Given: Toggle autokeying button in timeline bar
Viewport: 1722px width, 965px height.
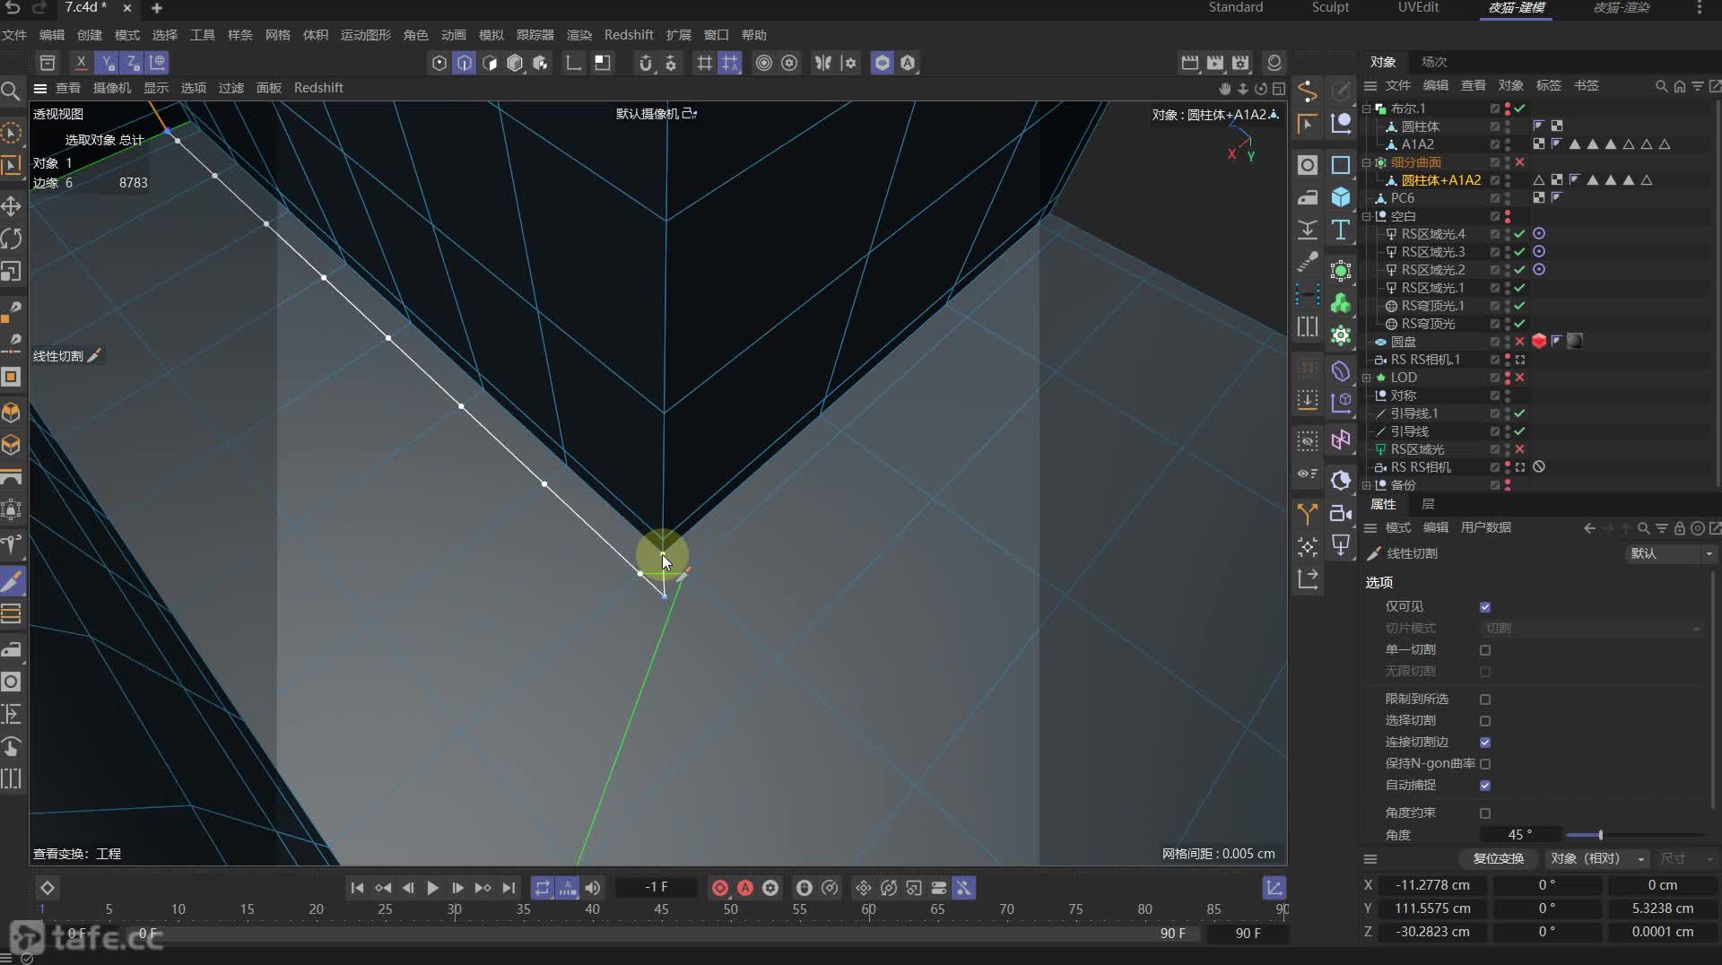Looking at the screenshot, I should (x=745, y=888).
